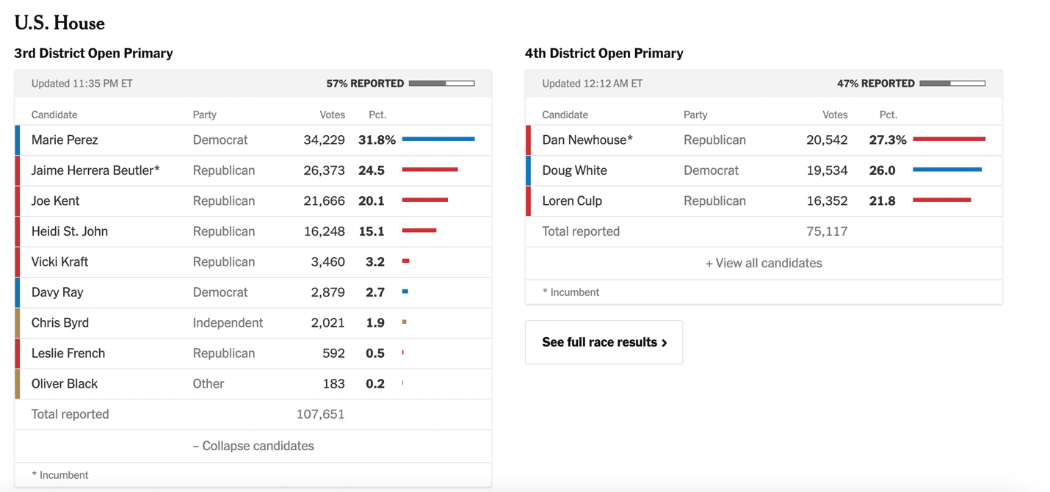This screenshot has width=1050, height=492.
Task: Click the Votes column header in 3rd District
Action: pyautogui.click(x=332, y=115)
